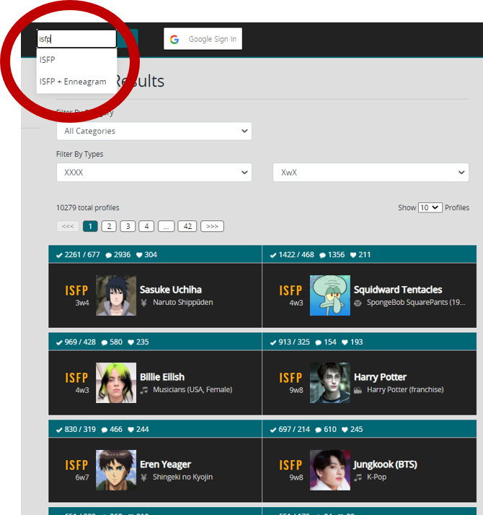
Task: Click the Harry Potter (franchise) category link
Action: point(405,389)
